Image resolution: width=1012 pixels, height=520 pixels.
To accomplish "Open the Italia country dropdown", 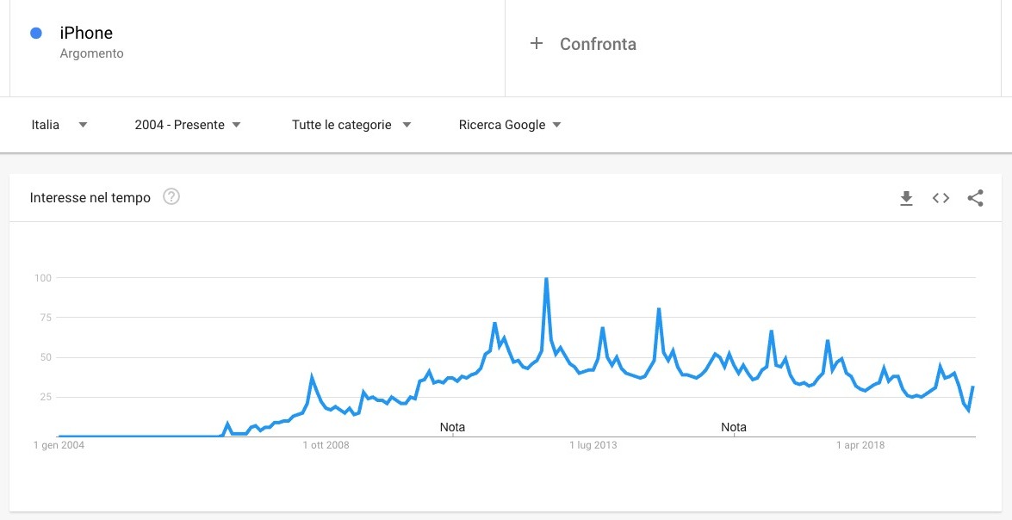I will [59, 125].
